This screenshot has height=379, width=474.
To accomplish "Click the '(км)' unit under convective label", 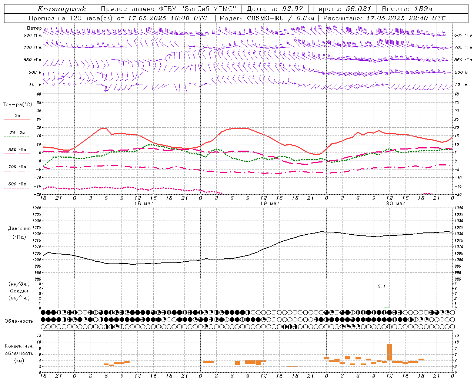I will click(x=19, y=360).
